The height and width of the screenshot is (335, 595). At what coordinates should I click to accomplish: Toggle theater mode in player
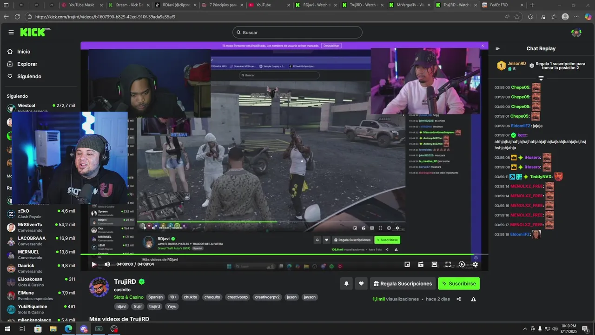(434, 264)
